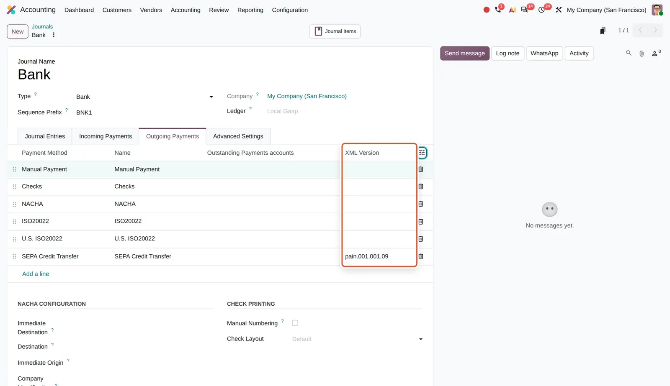Open the debug tools wrench icon
Screen dimensions: 670x386
pyautogui.click(x=559, y=10)
